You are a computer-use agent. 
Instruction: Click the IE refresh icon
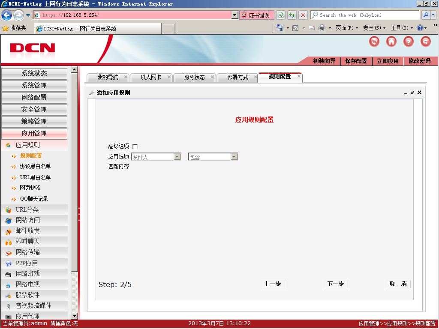pos(292,15)
